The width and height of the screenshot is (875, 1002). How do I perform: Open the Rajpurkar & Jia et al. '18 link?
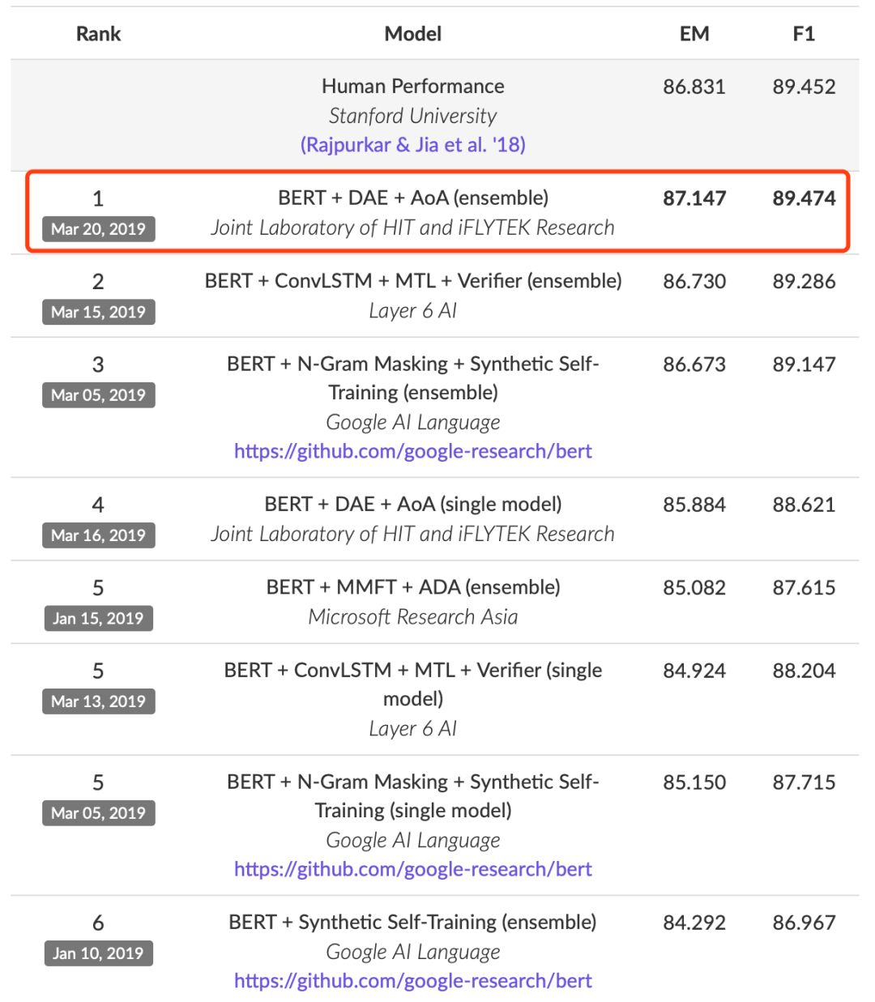coord(412,145)
